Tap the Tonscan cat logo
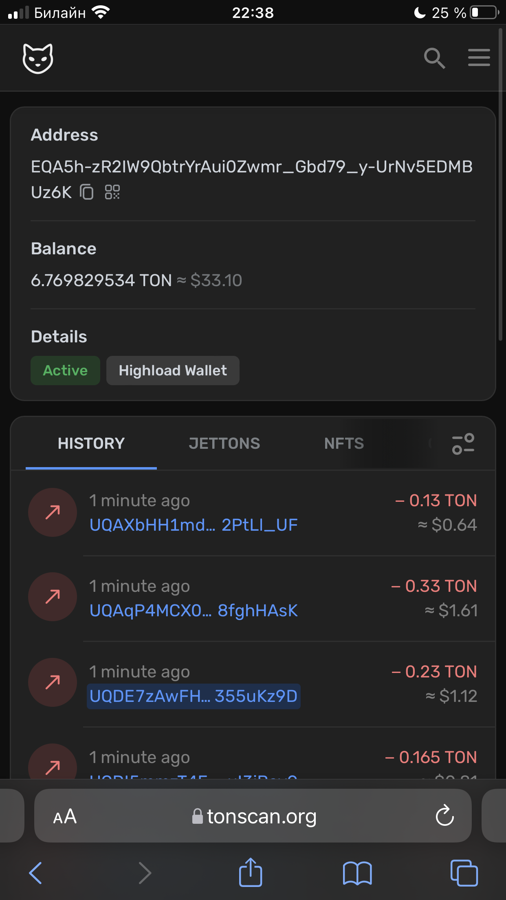 click(x=38, y=58)
